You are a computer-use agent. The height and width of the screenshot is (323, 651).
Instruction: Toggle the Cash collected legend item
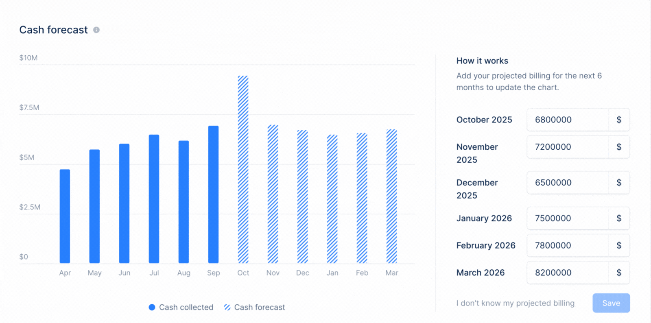click(181, 307)
